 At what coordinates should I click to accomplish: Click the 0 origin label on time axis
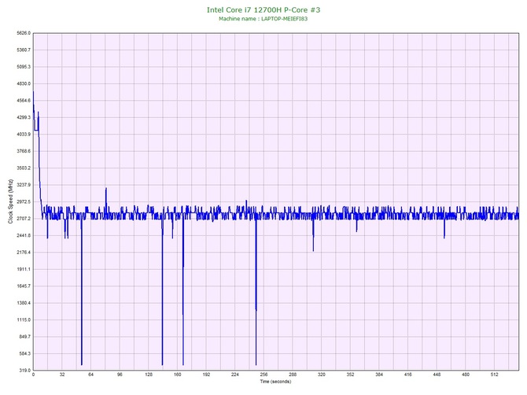tap(34, 375)
